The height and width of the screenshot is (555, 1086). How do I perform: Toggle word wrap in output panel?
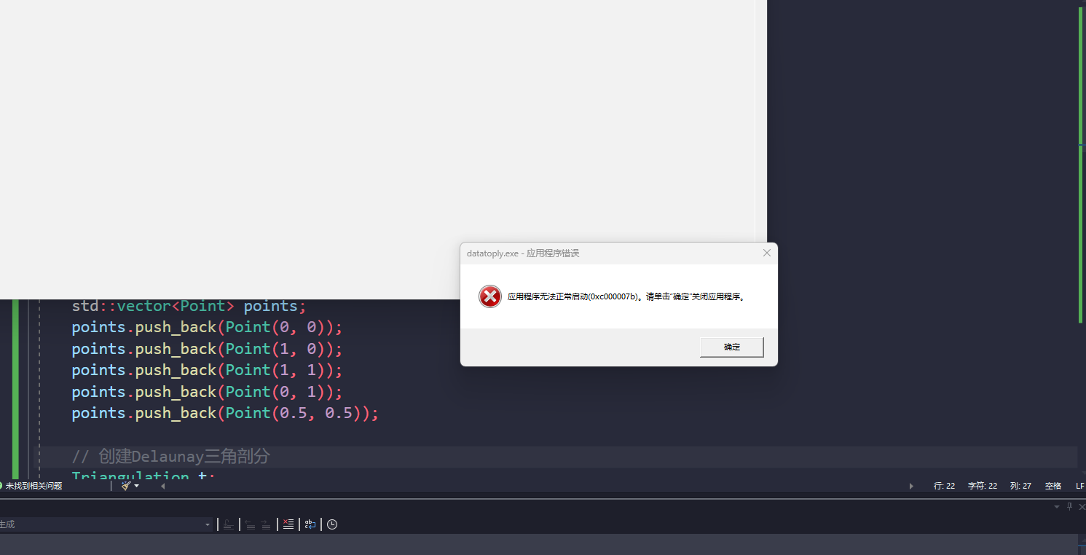point(310,524)
